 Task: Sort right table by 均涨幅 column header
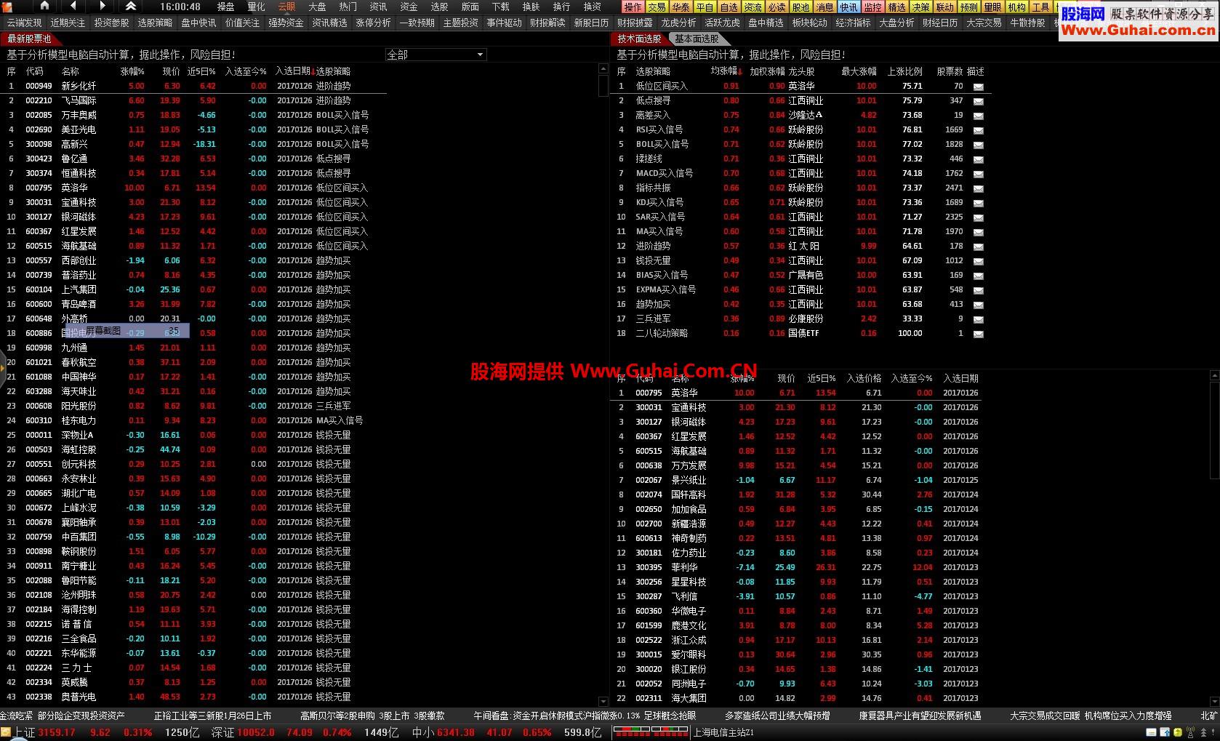pyautogui.click(x=723, y=71)
